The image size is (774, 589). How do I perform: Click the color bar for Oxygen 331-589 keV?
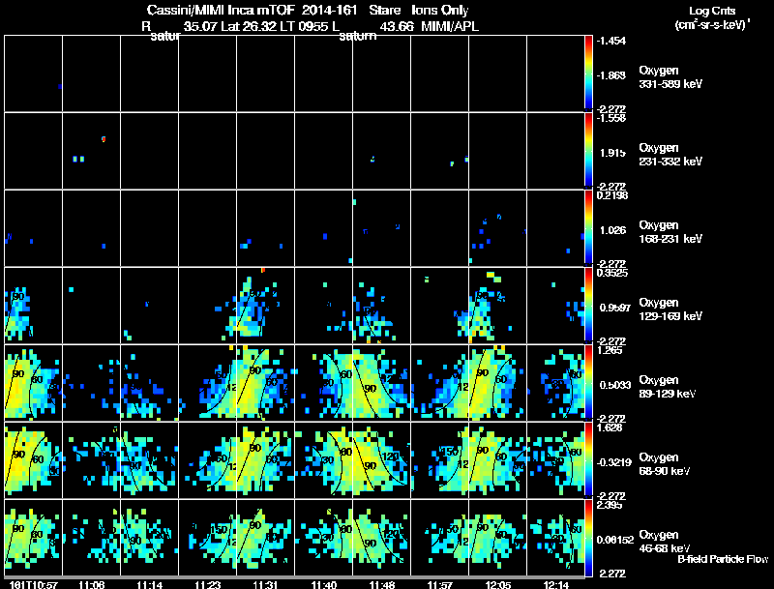click(588, 73)
